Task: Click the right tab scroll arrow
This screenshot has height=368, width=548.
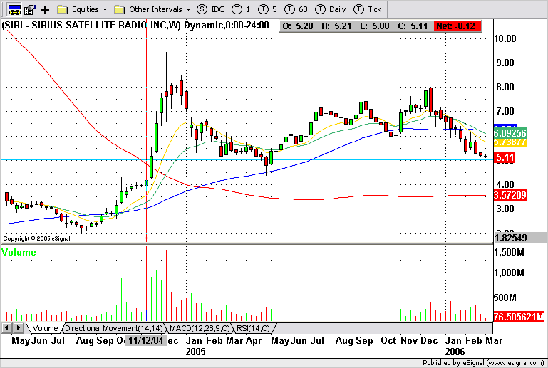Action: 19,328
